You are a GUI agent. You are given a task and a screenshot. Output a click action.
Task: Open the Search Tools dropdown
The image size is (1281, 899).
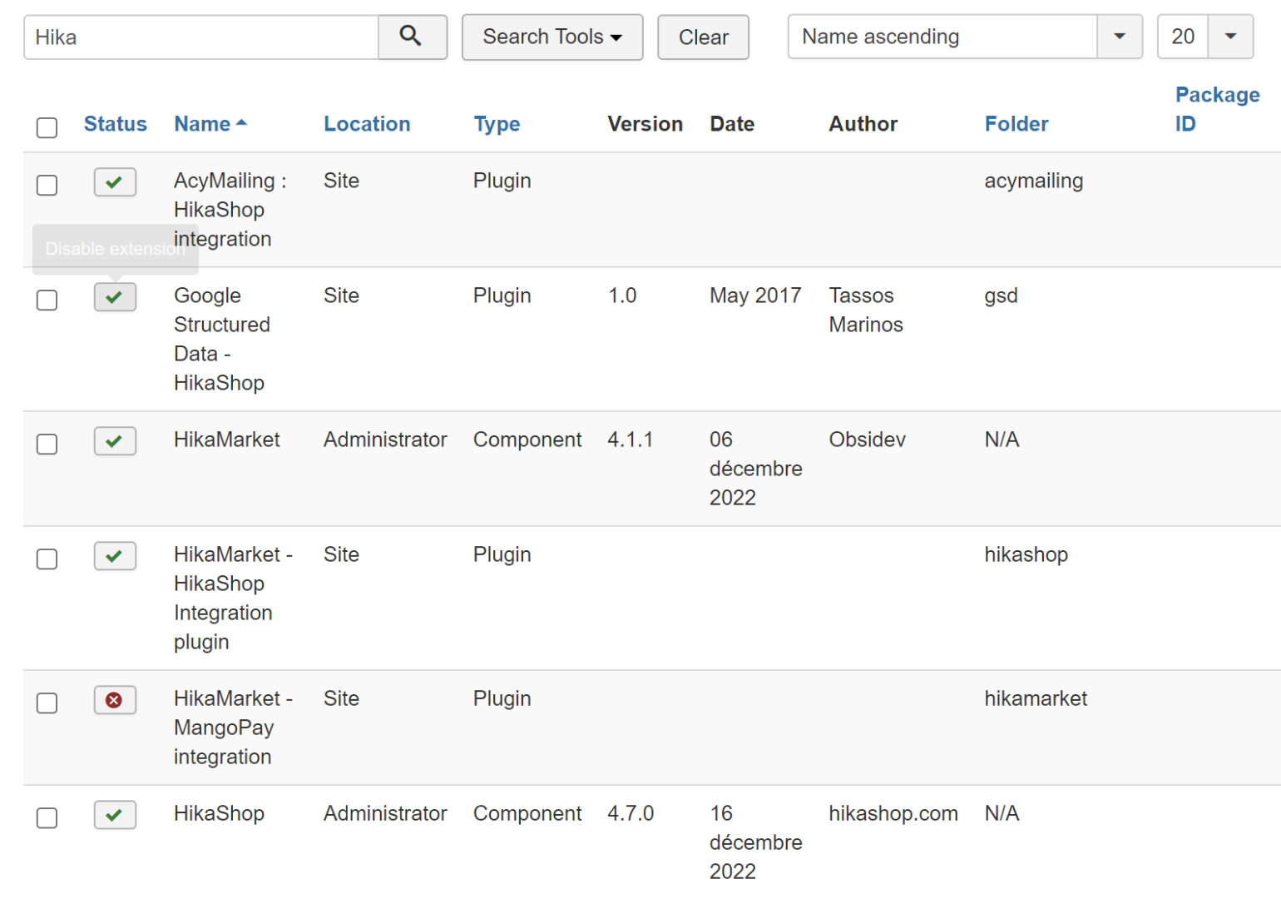[x=551, y=37]
